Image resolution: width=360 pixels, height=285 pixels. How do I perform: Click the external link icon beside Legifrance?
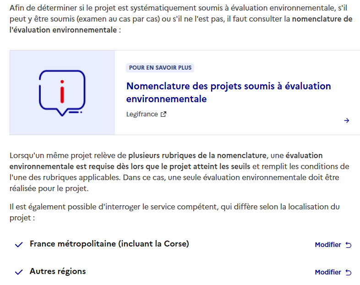(163, 114)
